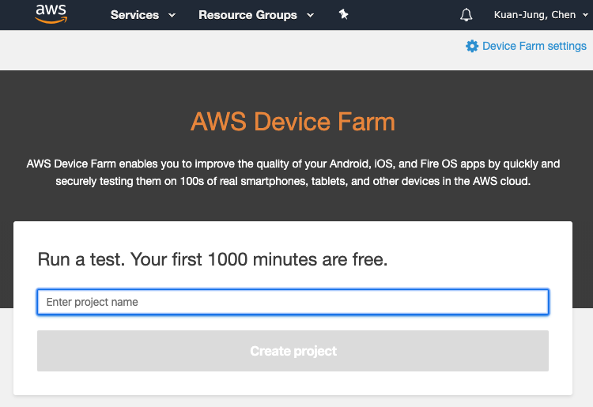Image resolution: width=593 pixels, height=407 pixels.
Task: Click the words "1000 minutes are free"
Action: (297, 259)
